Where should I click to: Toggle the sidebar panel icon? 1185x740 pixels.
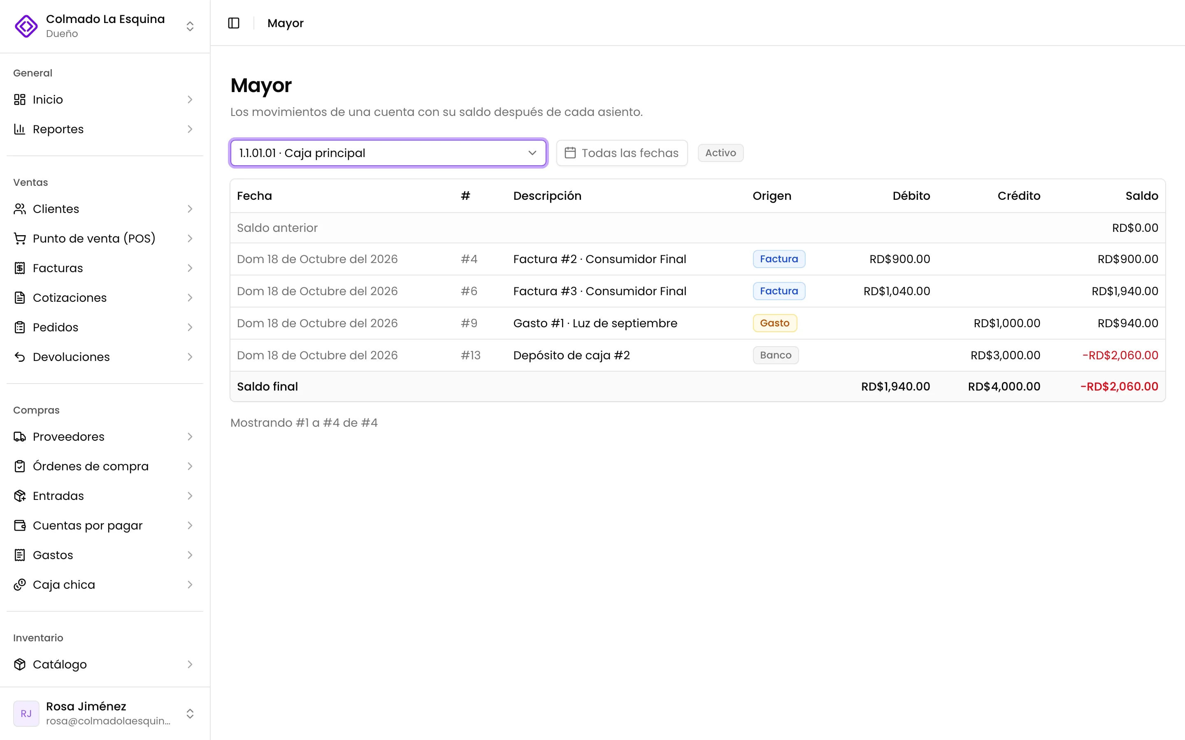pyautogui.click(x=234, y=23)
